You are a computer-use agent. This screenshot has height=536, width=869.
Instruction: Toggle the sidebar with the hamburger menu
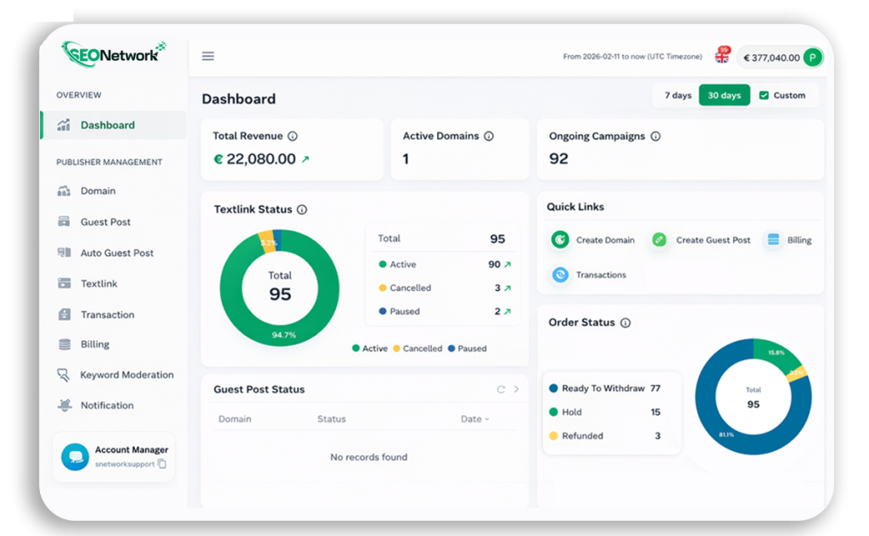[x=208, y=56]
